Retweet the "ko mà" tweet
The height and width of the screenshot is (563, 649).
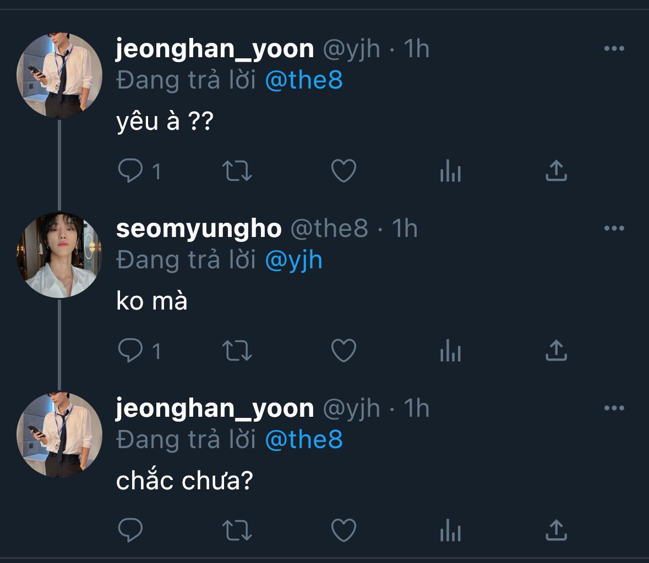(237, 351)
